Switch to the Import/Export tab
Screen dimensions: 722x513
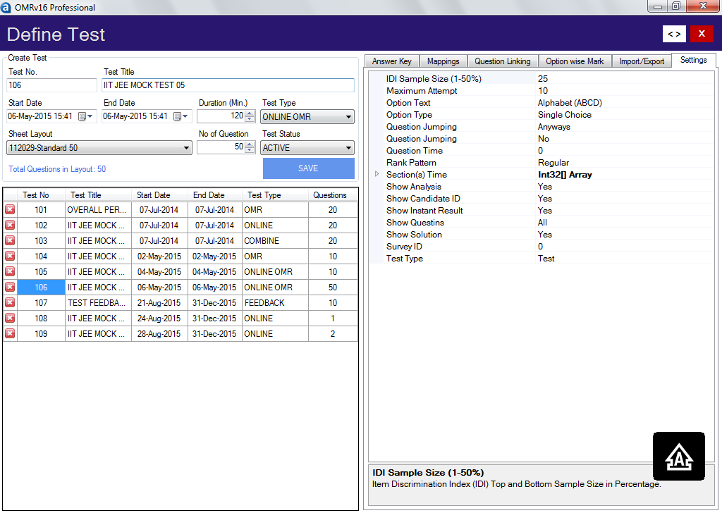point(642,61)
